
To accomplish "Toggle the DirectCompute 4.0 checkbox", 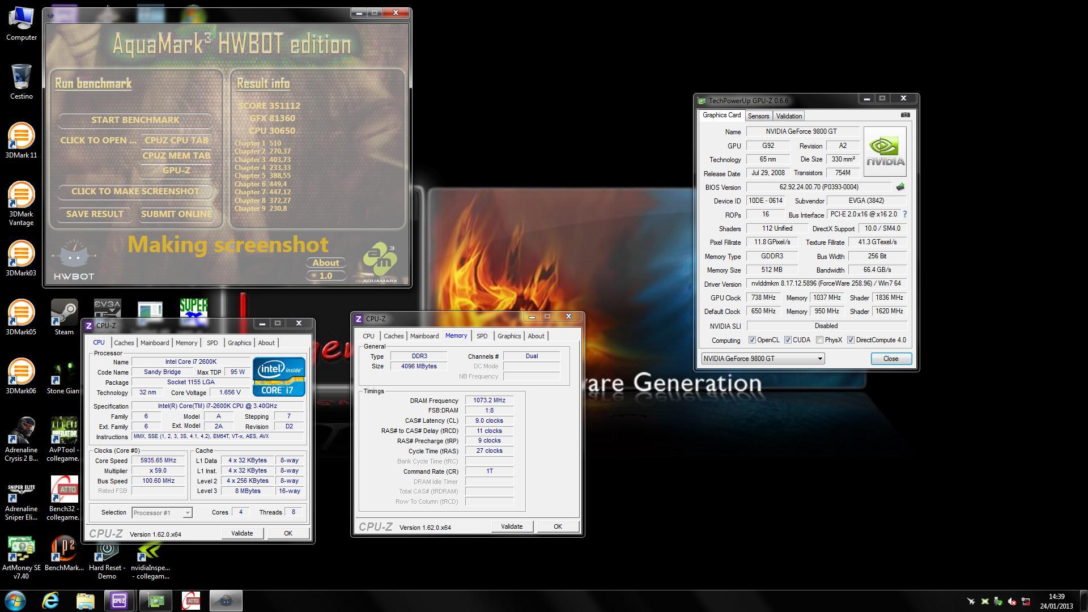I will pyautogui.click(x=851, y=340).
